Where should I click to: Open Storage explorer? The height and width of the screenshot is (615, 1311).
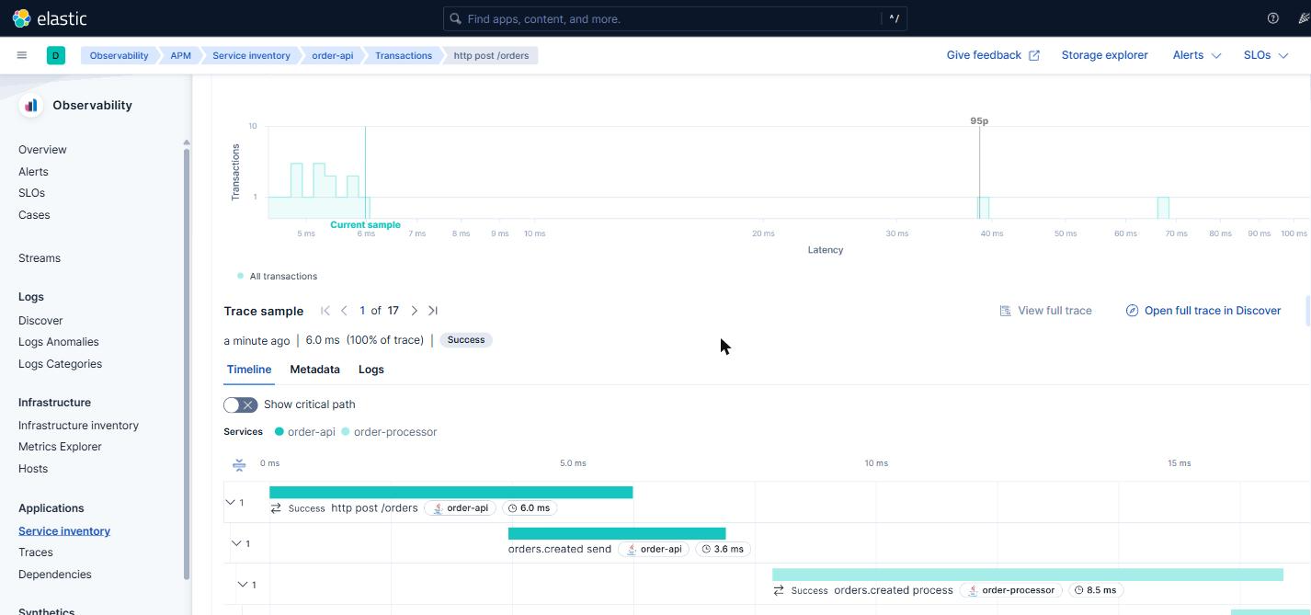tap(1104, 55)
